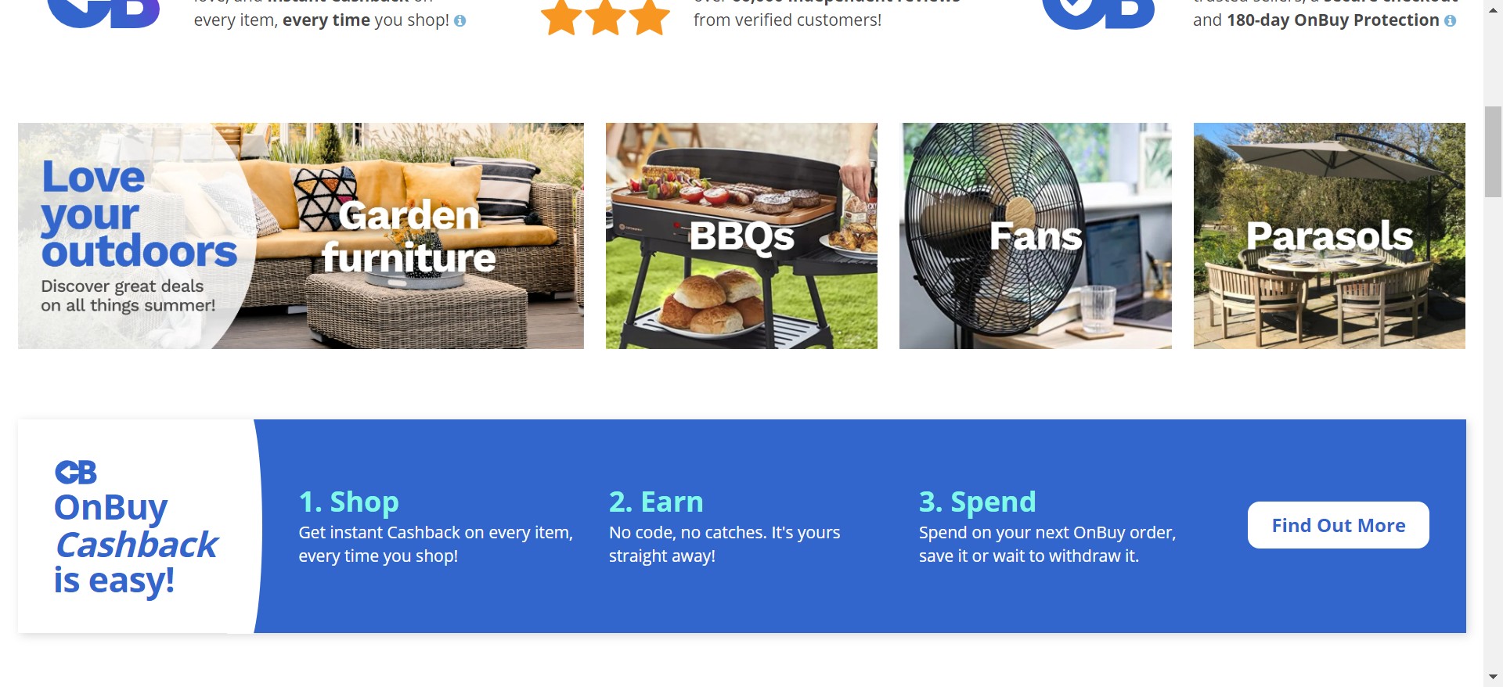Click the Find Out More button
The width and height of the screenshot is (1503, 687).
pyautogui.click(x=1338, y=525)
